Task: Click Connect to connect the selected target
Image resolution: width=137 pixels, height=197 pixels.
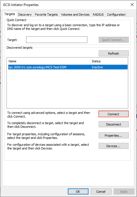Action: click(x=113, y=114)
